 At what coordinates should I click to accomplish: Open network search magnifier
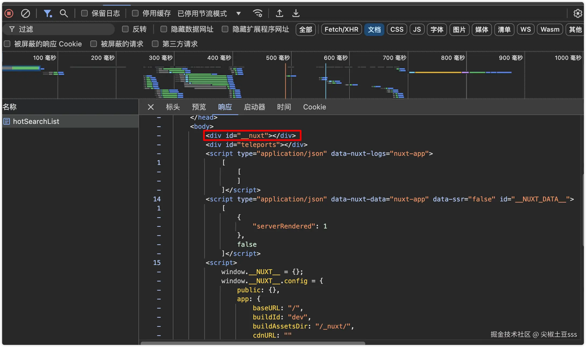(x=64, y=13)
